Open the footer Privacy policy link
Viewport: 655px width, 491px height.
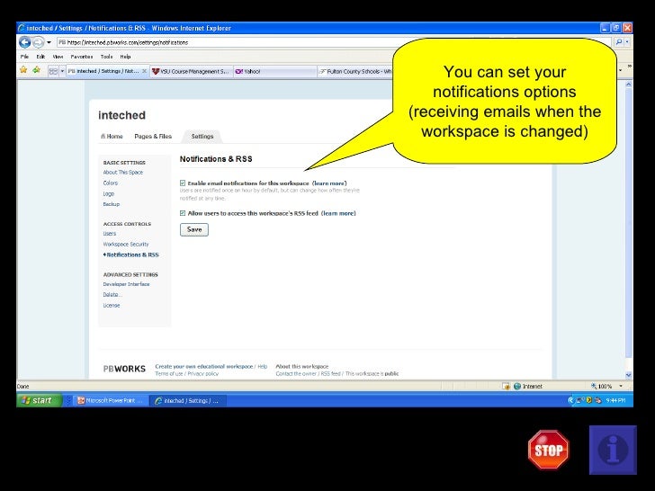[202, 374]
